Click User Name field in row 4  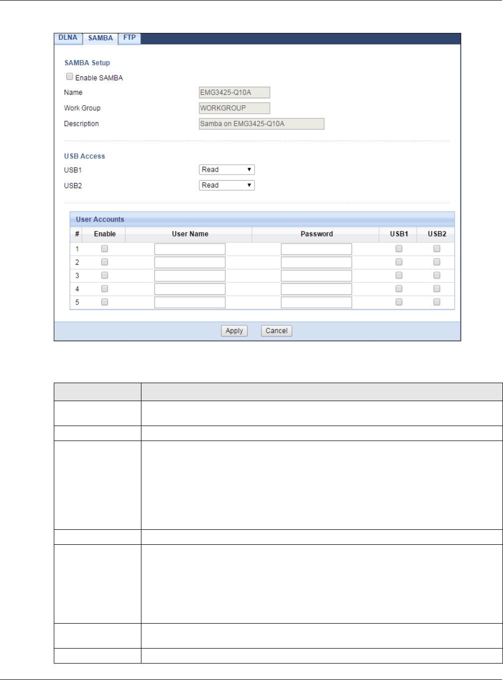pos(190,289)
